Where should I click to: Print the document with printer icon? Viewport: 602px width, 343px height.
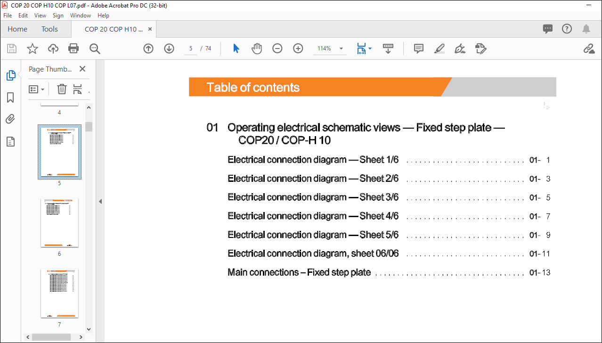coord(73,49)
